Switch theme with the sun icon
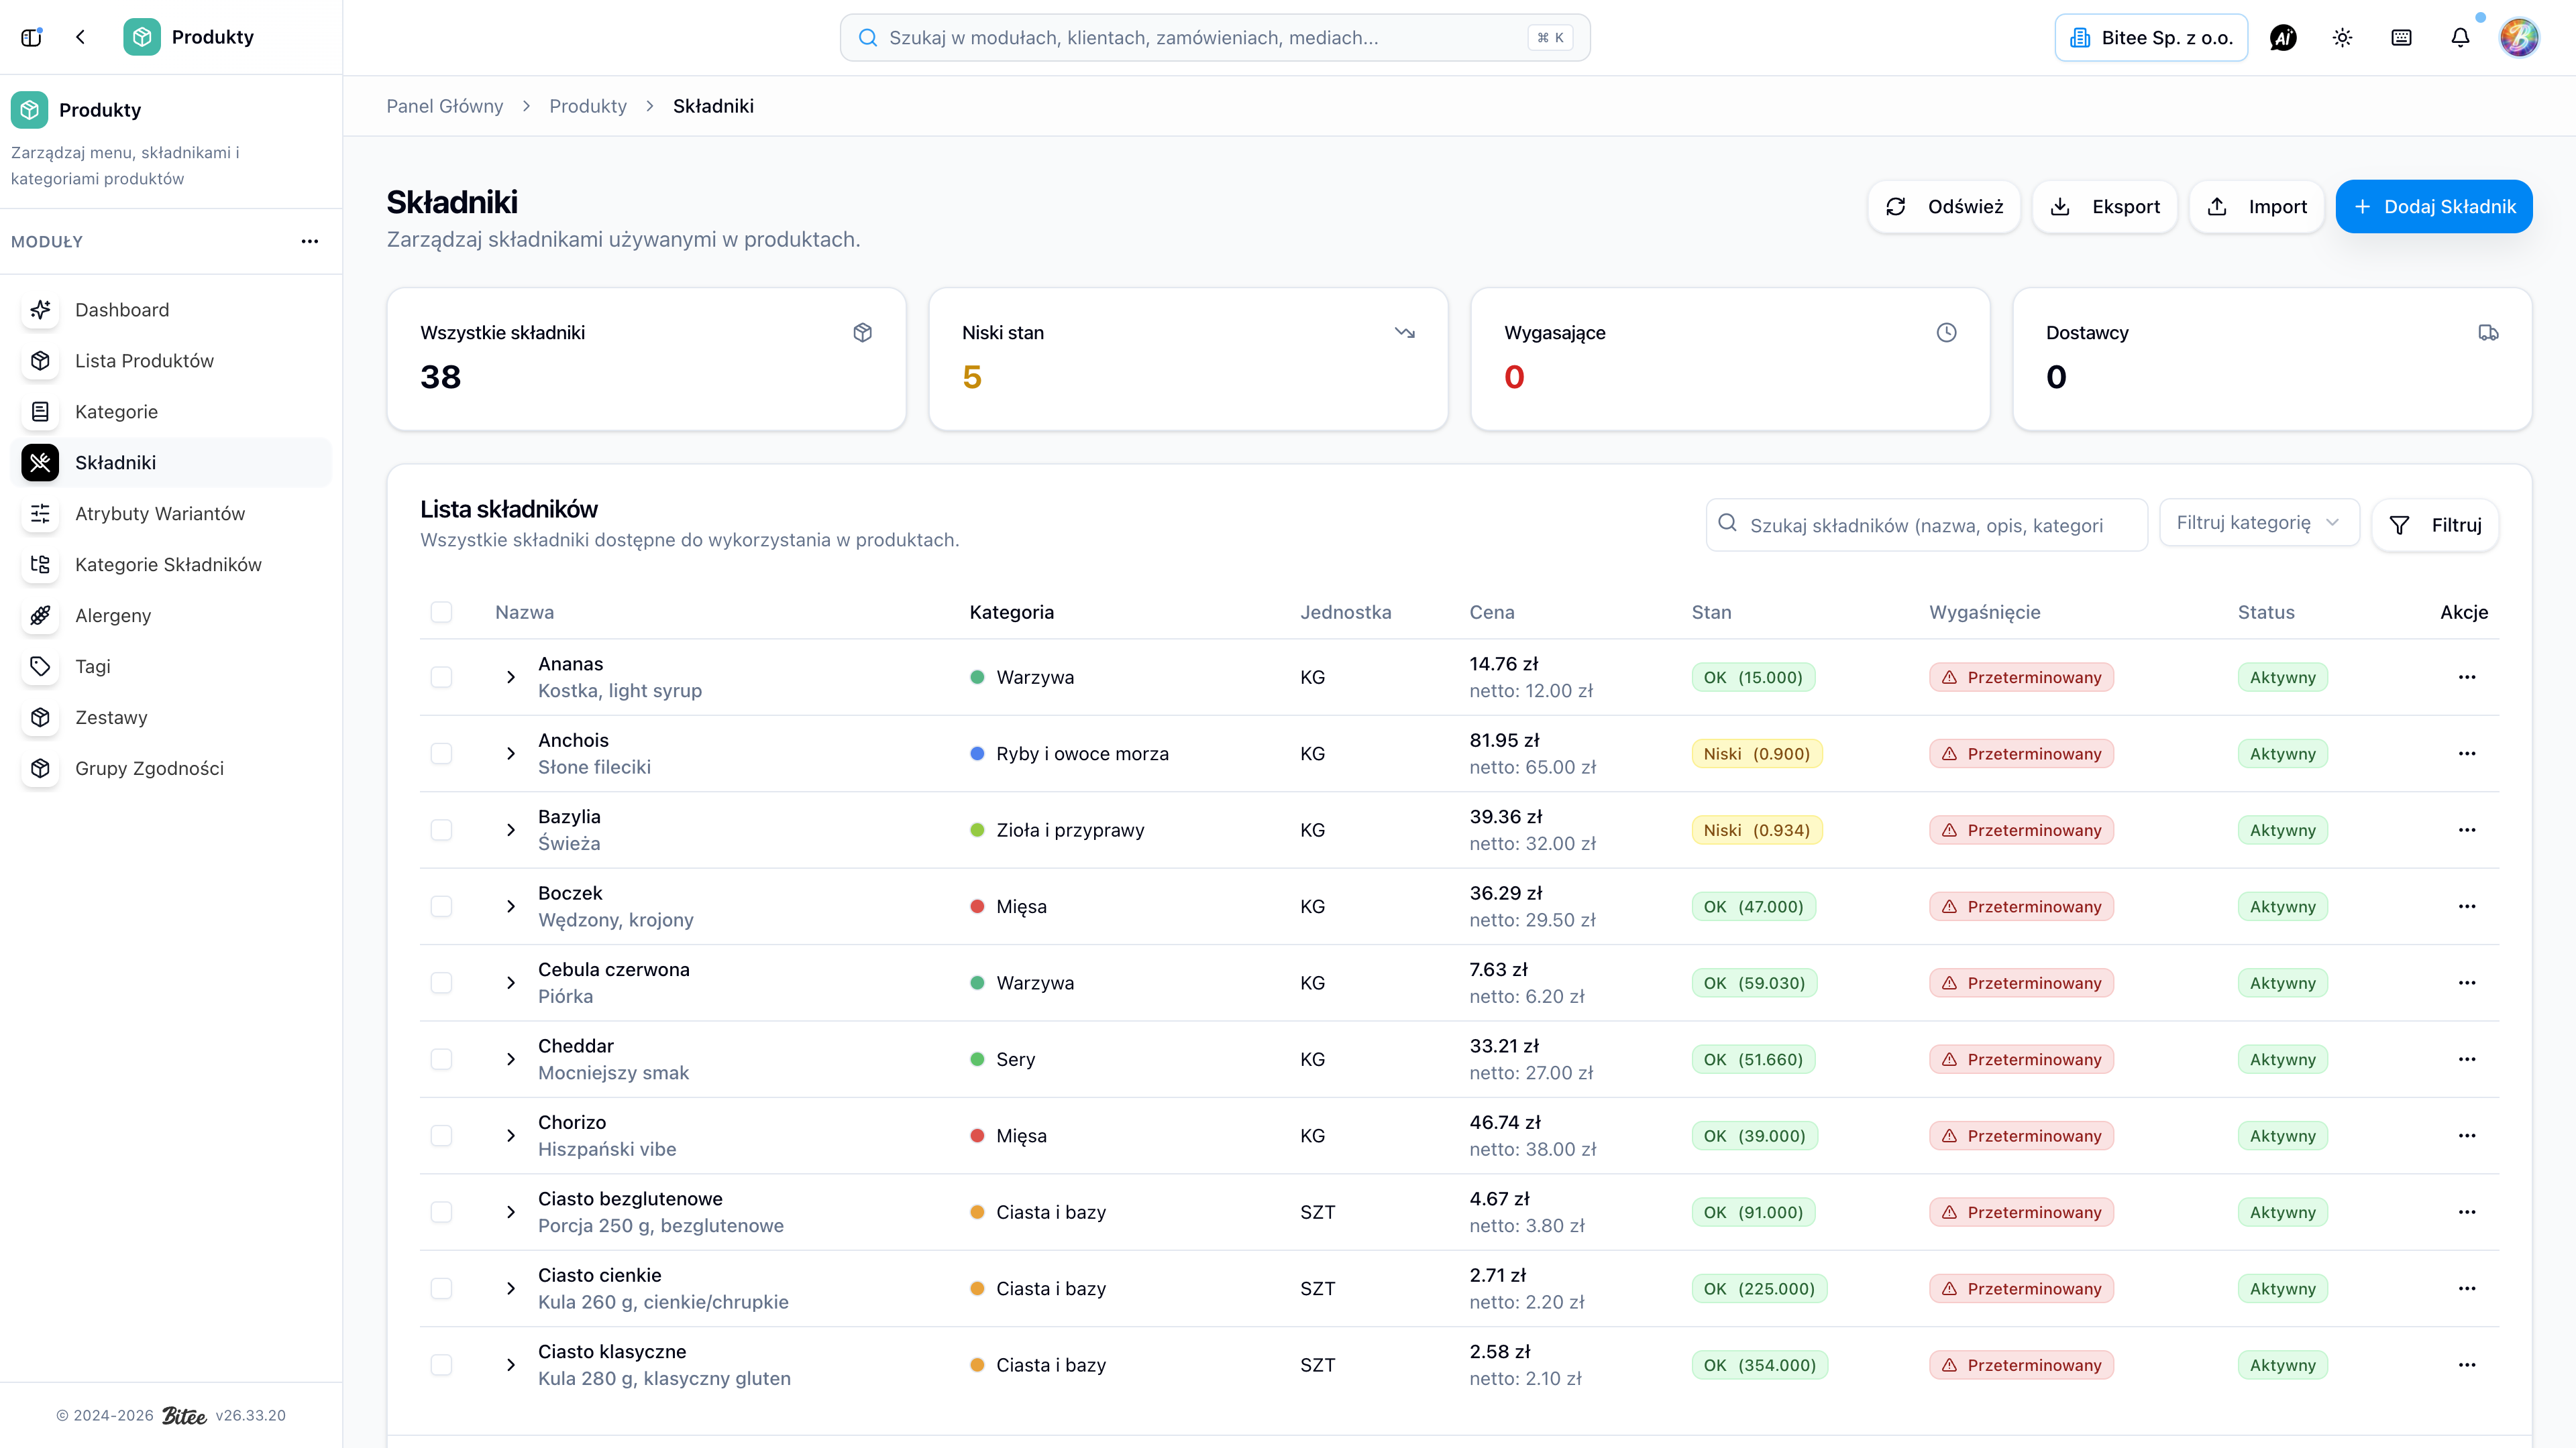Viewport: 2576px width, 1448px height. pyautogui.click(x=2342, y=38)
